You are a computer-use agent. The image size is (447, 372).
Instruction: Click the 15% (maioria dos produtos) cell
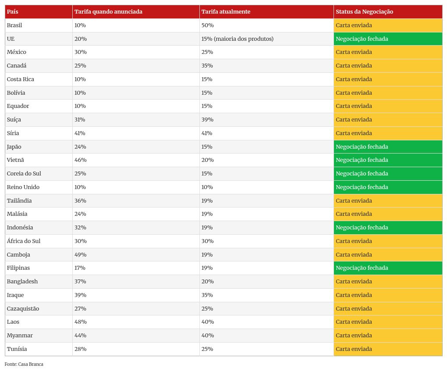237,39
